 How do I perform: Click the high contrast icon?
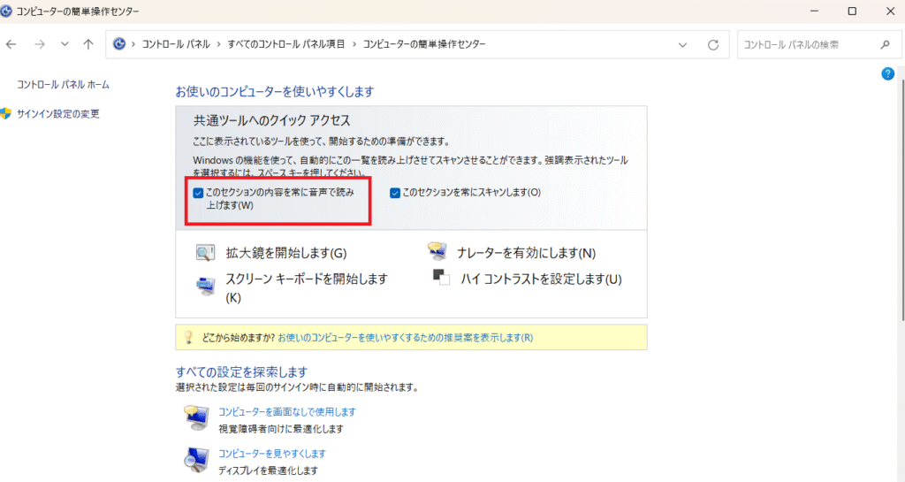point(442,278)
